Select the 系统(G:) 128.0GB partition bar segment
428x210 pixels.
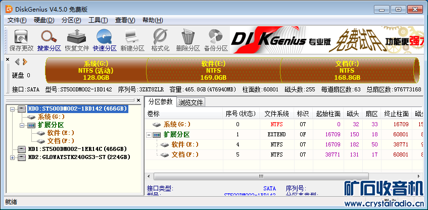(x=96, y=70)
